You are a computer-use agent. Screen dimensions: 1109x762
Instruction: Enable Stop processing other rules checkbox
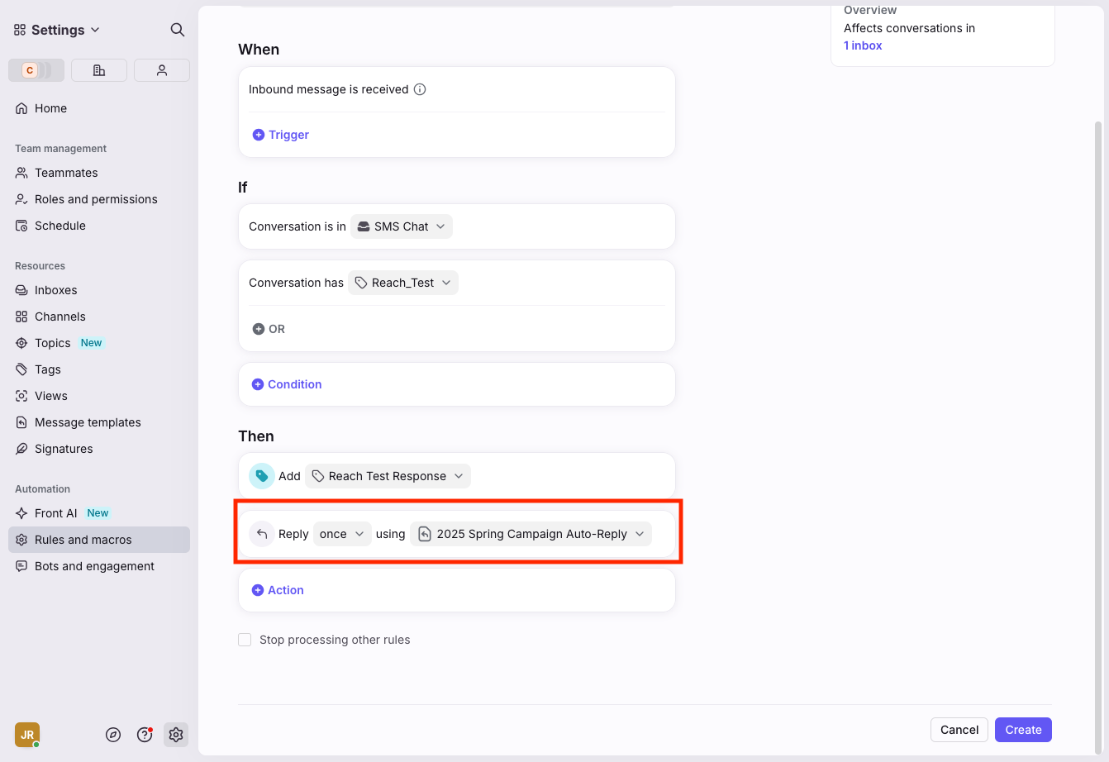[245, 640]
